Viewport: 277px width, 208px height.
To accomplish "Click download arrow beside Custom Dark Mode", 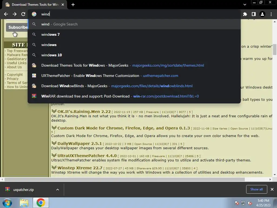I will click(x=54, y=128).
